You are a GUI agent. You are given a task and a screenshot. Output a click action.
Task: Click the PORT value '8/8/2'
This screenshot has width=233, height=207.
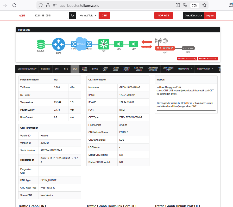pos(122,110)
